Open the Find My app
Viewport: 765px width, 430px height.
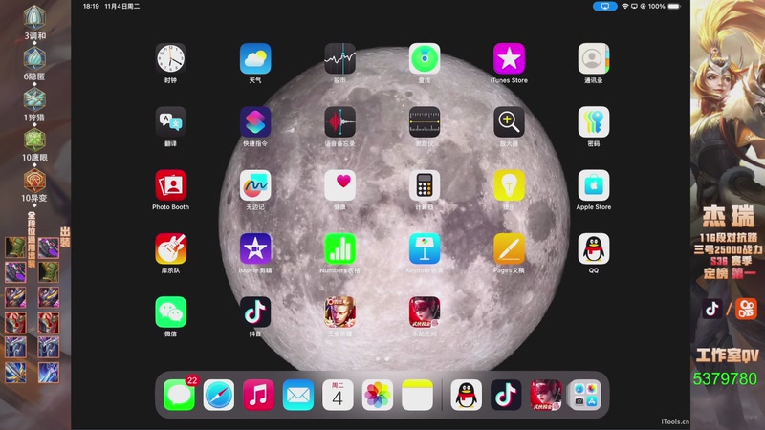click(x=425, y=58)
